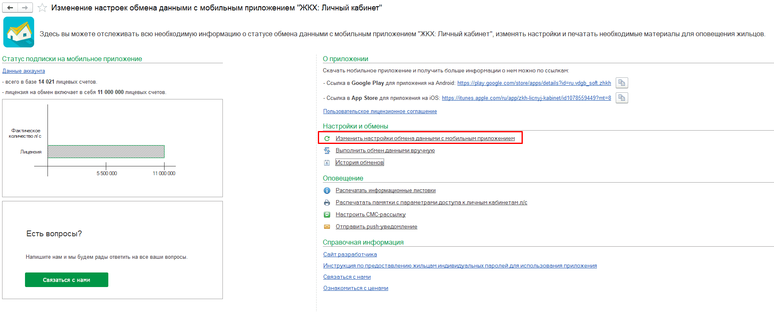The image size is (774, 312).
Task: Click the hatched license bar in chart
Action: [x=106, y=151]
